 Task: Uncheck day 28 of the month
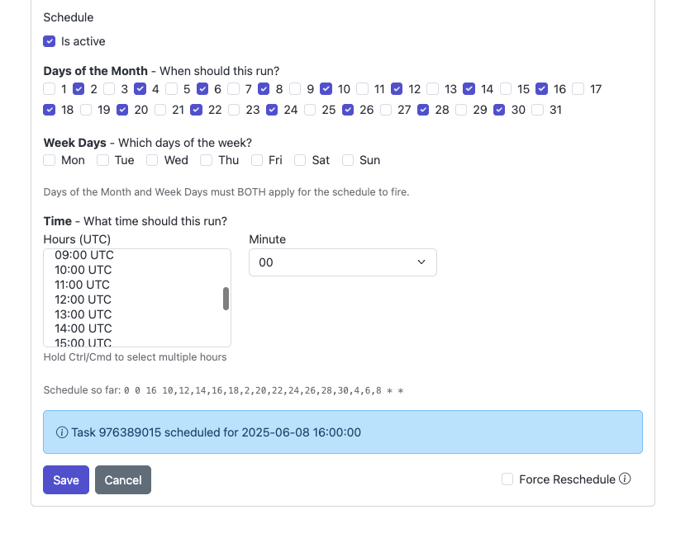pyautogui.click(x=423, y=110)
